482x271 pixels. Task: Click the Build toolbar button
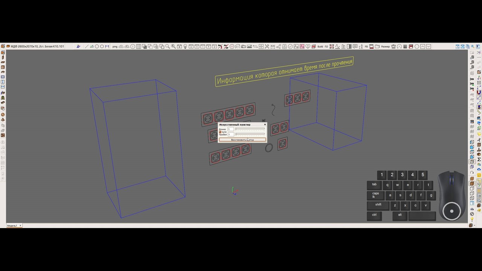point(320,47)
